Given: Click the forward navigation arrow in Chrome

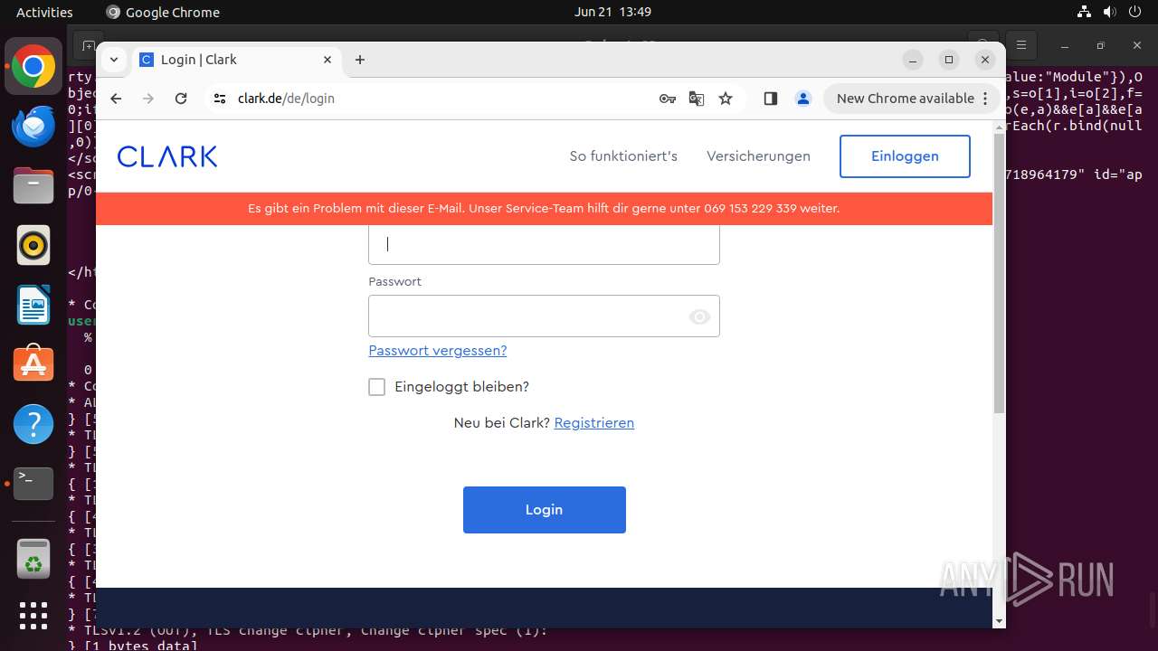Looking at the screenshot, I should coord(148,99).
